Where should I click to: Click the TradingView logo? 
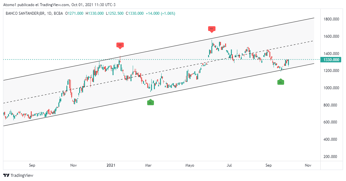[18, 175]
